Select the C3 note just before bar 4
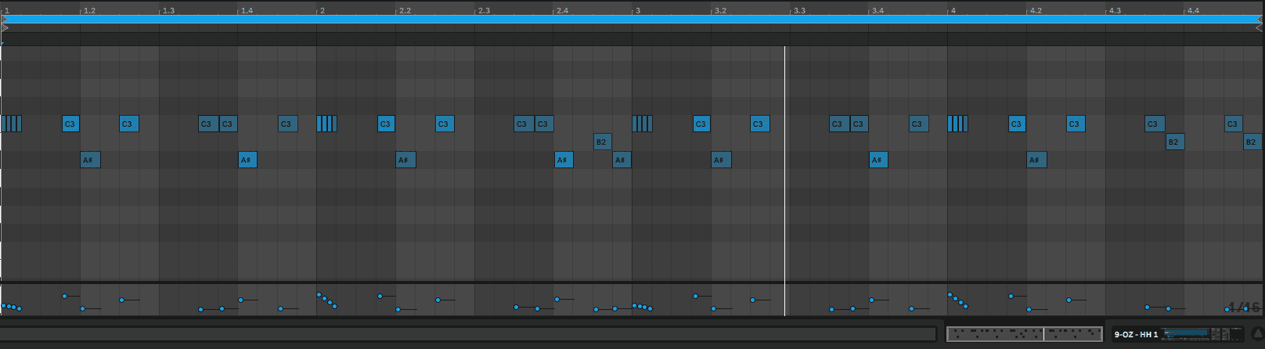Screen dimensions: 1265x349 (918, 124)
